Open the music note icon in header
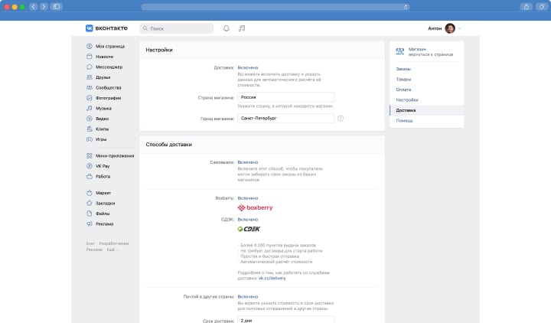The width and height of the screenshot is (551, 323). pos(242,28)
